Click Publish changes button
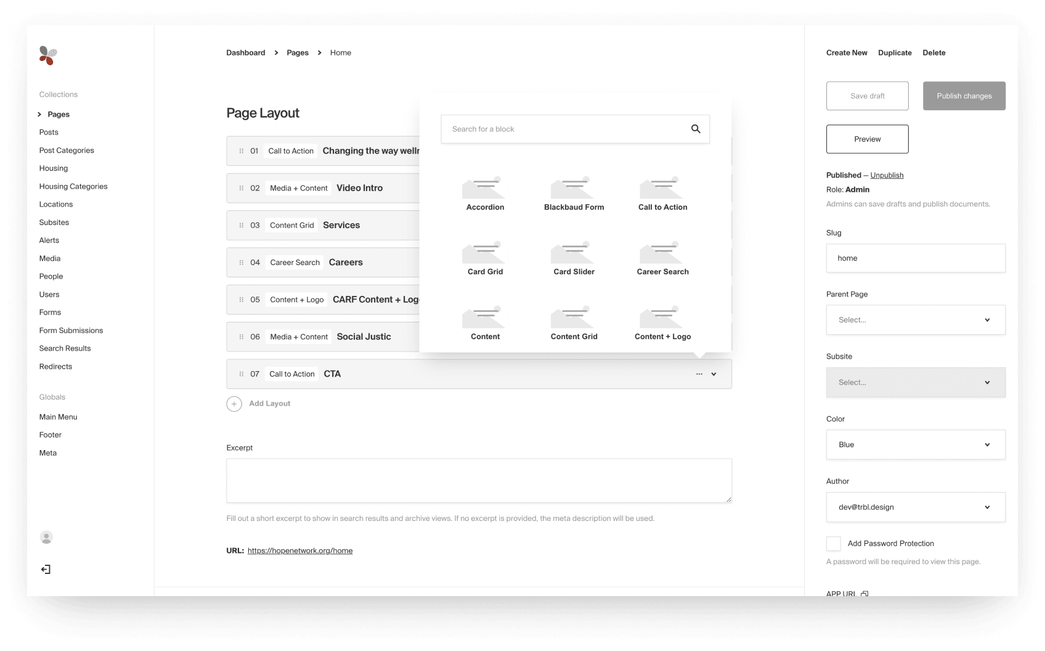Screen dimensions: 1045x651 pos(964,96)
